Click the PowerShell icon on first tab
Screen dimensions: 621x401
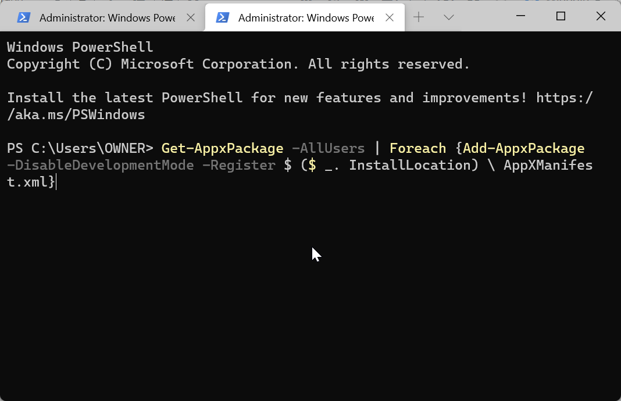(24, 17)
